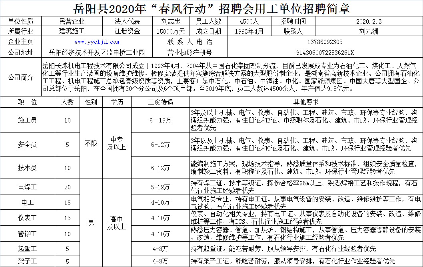Click the business license number 91430600722536261X
The height and width of the screenshot is (267, 423).
(325, 52)
